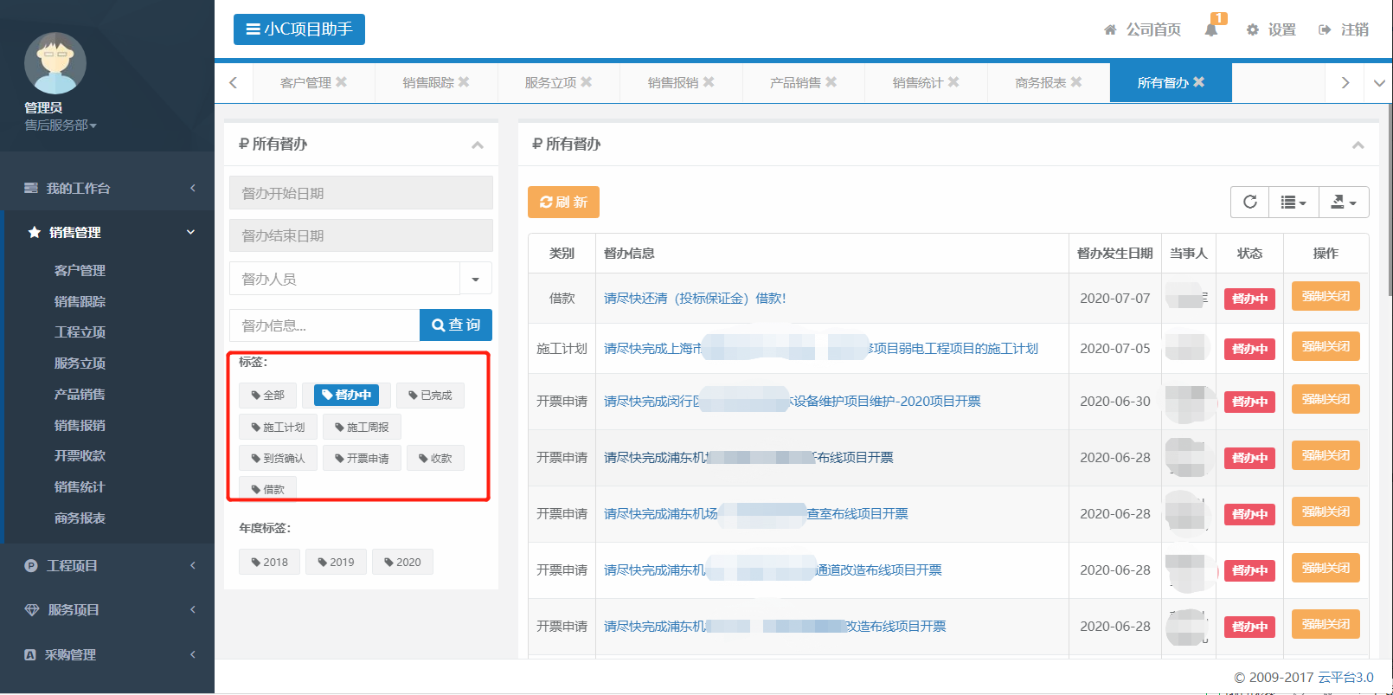Click the 查询 search button

click(x=456, y=325)
